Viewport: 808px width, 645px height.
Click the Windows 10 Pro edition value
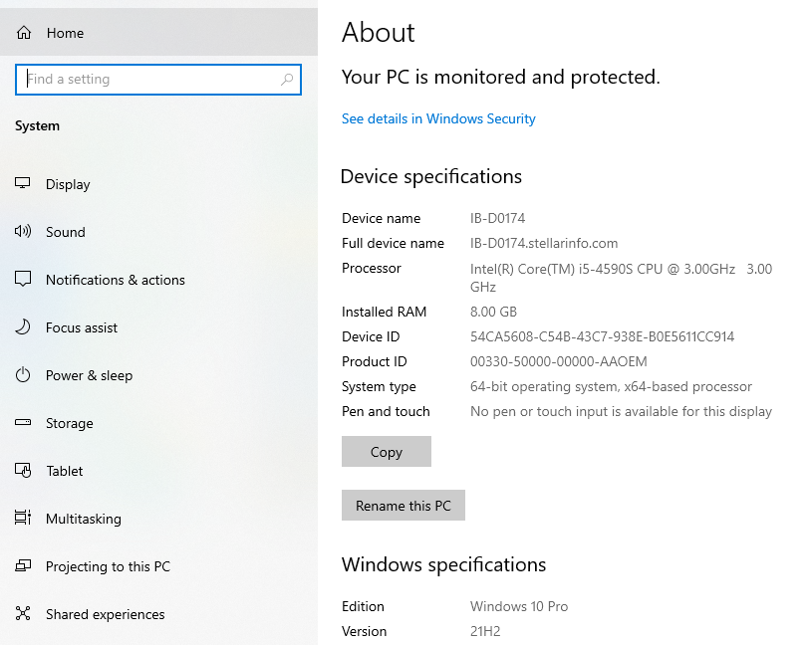click(519, 606)
